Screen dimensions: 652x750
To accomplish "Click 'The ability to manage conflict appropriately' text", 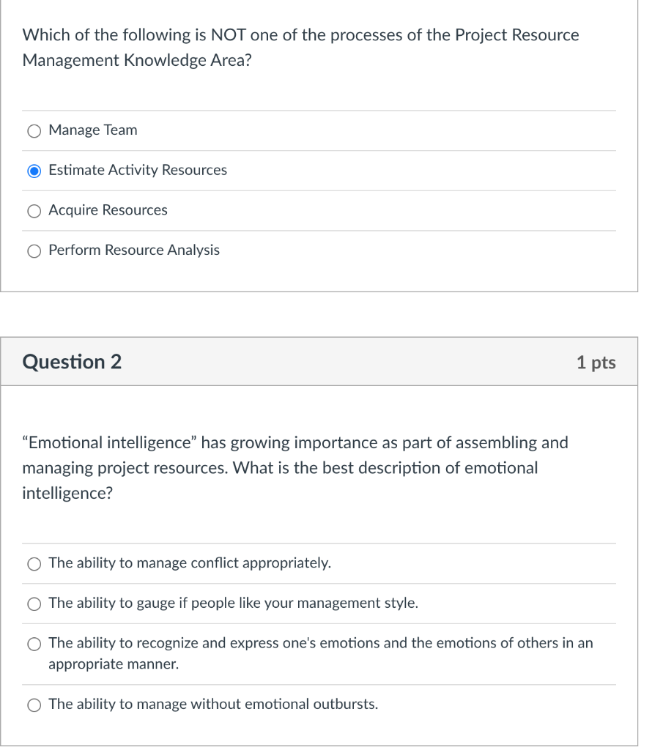I will [190, 563].
